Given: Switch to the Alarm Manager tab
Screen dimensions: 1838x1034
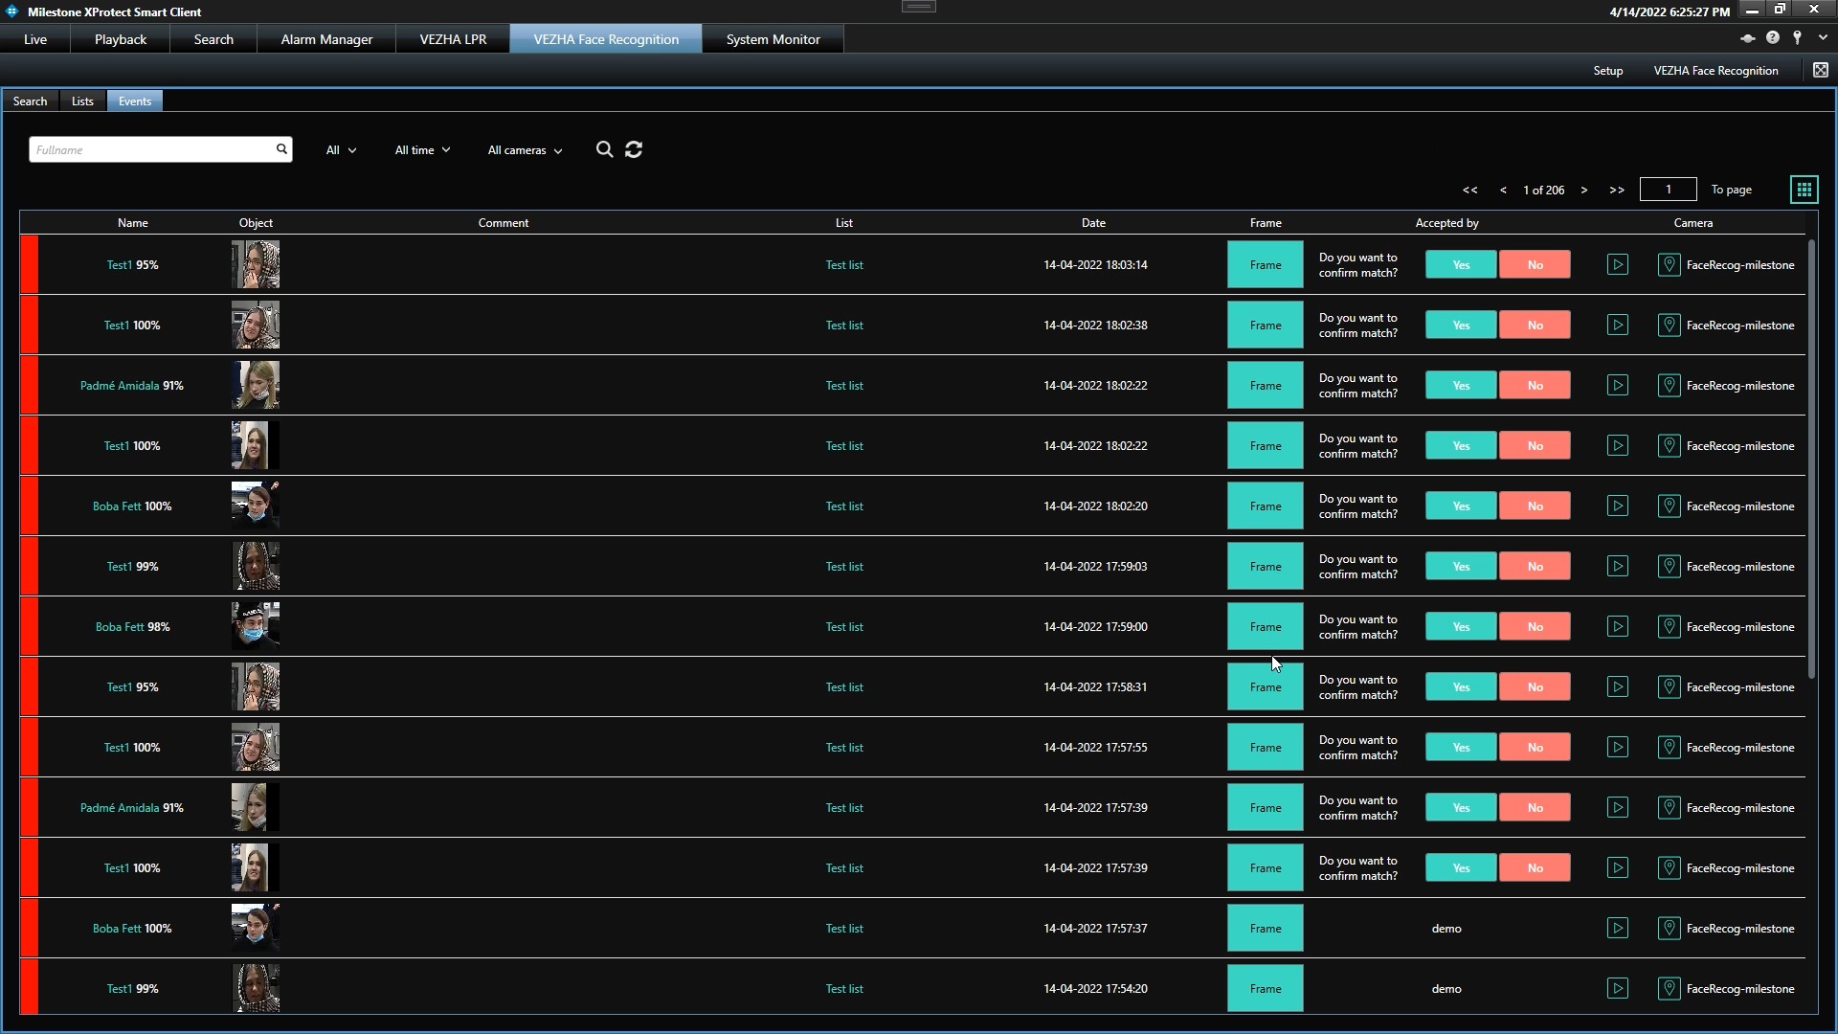Looking at the screenshot, I should [326, 39].
